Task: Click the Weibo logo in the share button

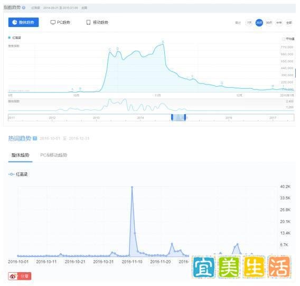Action: 13,276
